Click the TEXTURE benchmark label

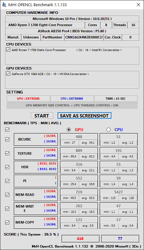(25, 153)
